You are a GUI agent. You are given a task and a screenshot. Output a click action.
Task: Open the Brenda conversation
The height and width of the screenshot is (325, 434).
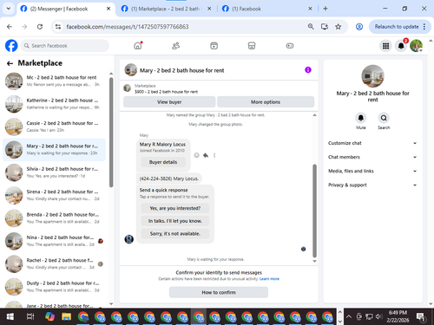click(54, 218)
